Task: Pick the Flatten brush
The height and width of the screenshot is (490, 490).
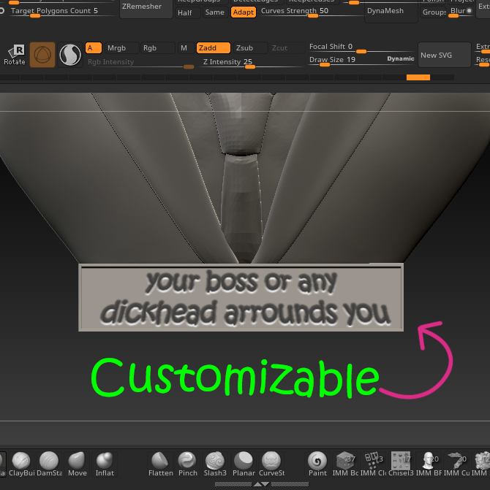Action: (160, 464)
